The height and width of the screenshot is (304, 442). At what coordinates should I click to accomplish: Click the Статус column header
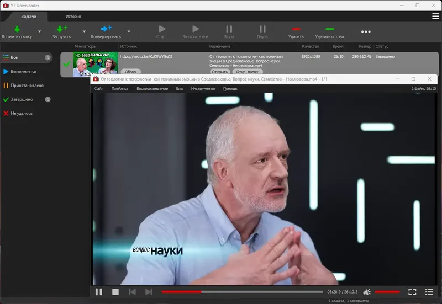coord(382,46)
